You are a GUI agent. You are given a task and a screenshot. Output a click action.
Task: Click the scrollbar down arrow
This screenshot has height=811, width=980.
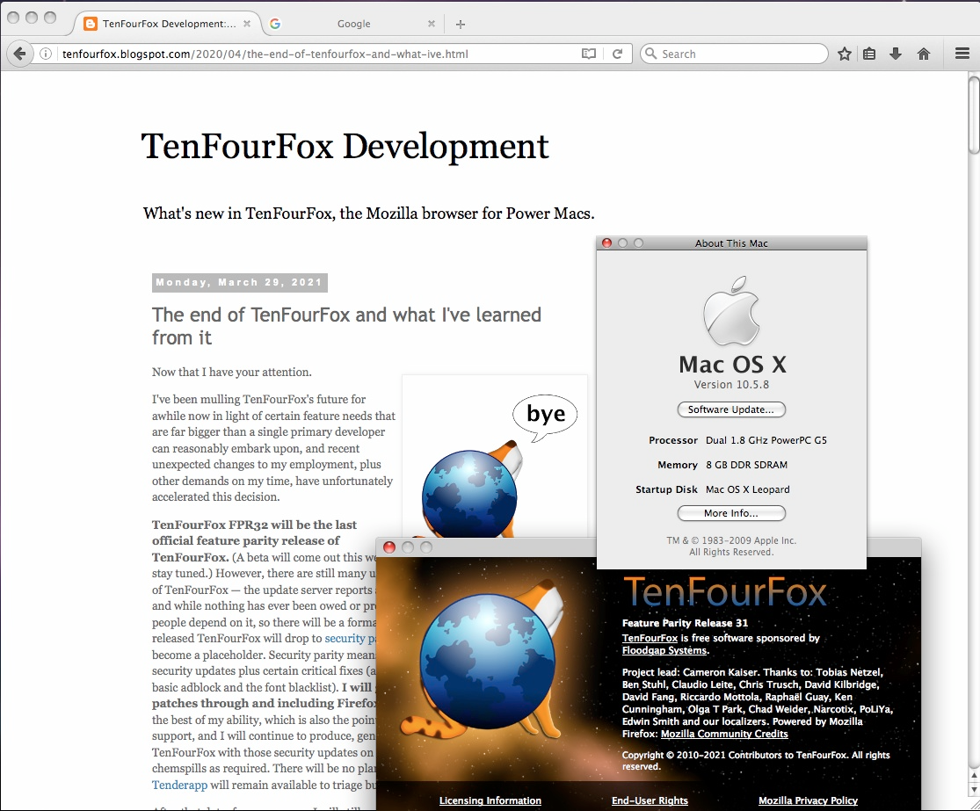click(974, 791)
